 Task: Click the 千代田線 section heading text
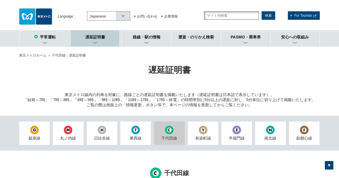[177, 173]
